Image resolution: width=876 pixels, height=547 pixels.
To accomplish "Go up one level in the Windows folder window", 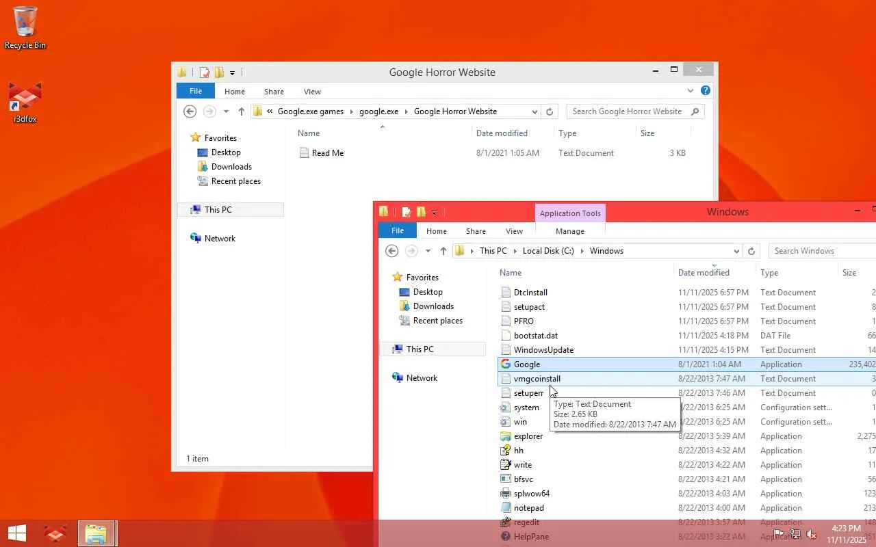I will tap(443, 251).
